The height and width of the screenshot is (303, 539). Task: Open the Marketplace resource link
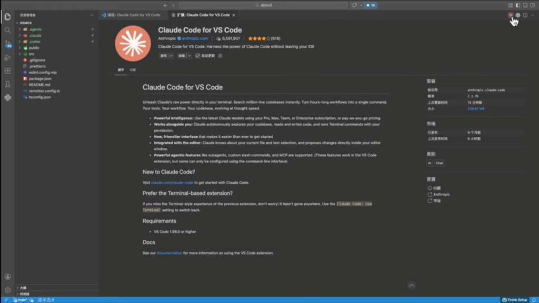point(434,201)
